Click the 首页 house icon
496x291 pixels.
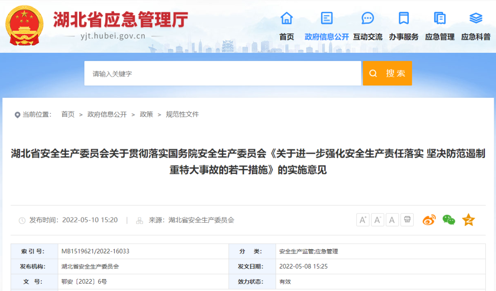point(287,18)
